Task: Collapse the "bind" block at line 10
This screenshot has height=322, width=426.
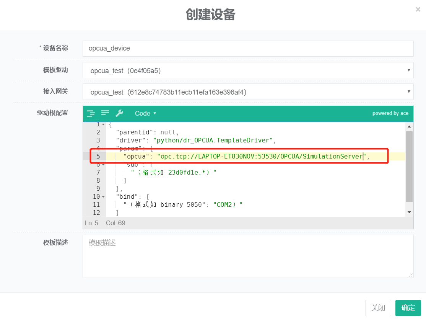Action: point(103,197)
